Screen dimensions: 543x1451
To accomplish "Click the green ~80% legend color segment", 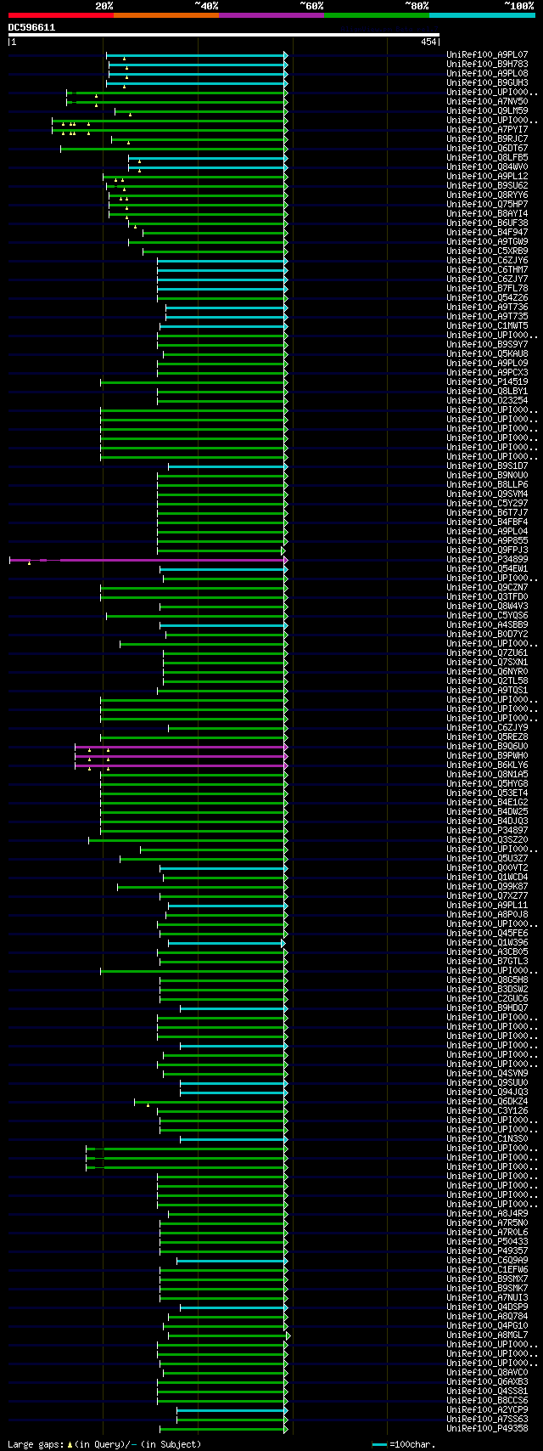I will pyautogui.click(x=377, y=15).
